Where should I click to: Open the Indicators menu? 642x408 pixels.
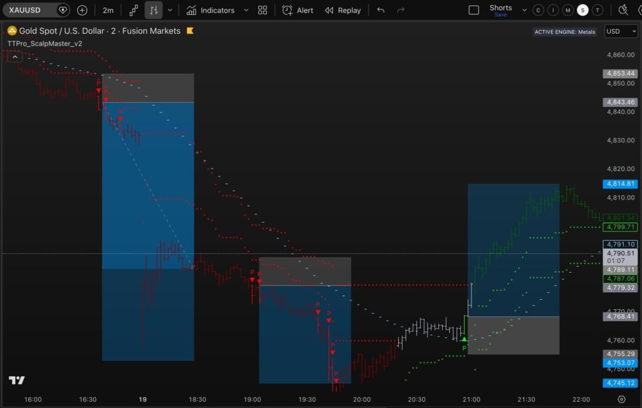pyautogui.click(x=211, y=10)
